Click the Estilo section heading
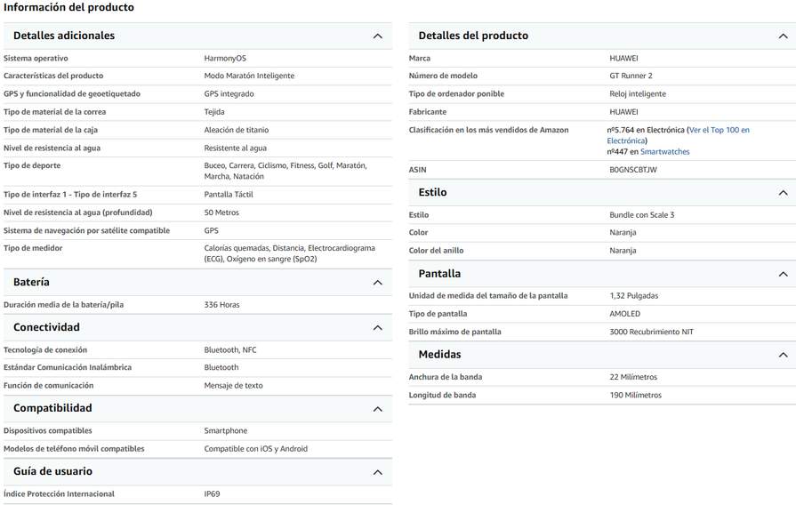 pyautogui.click(x=432, y=192)
